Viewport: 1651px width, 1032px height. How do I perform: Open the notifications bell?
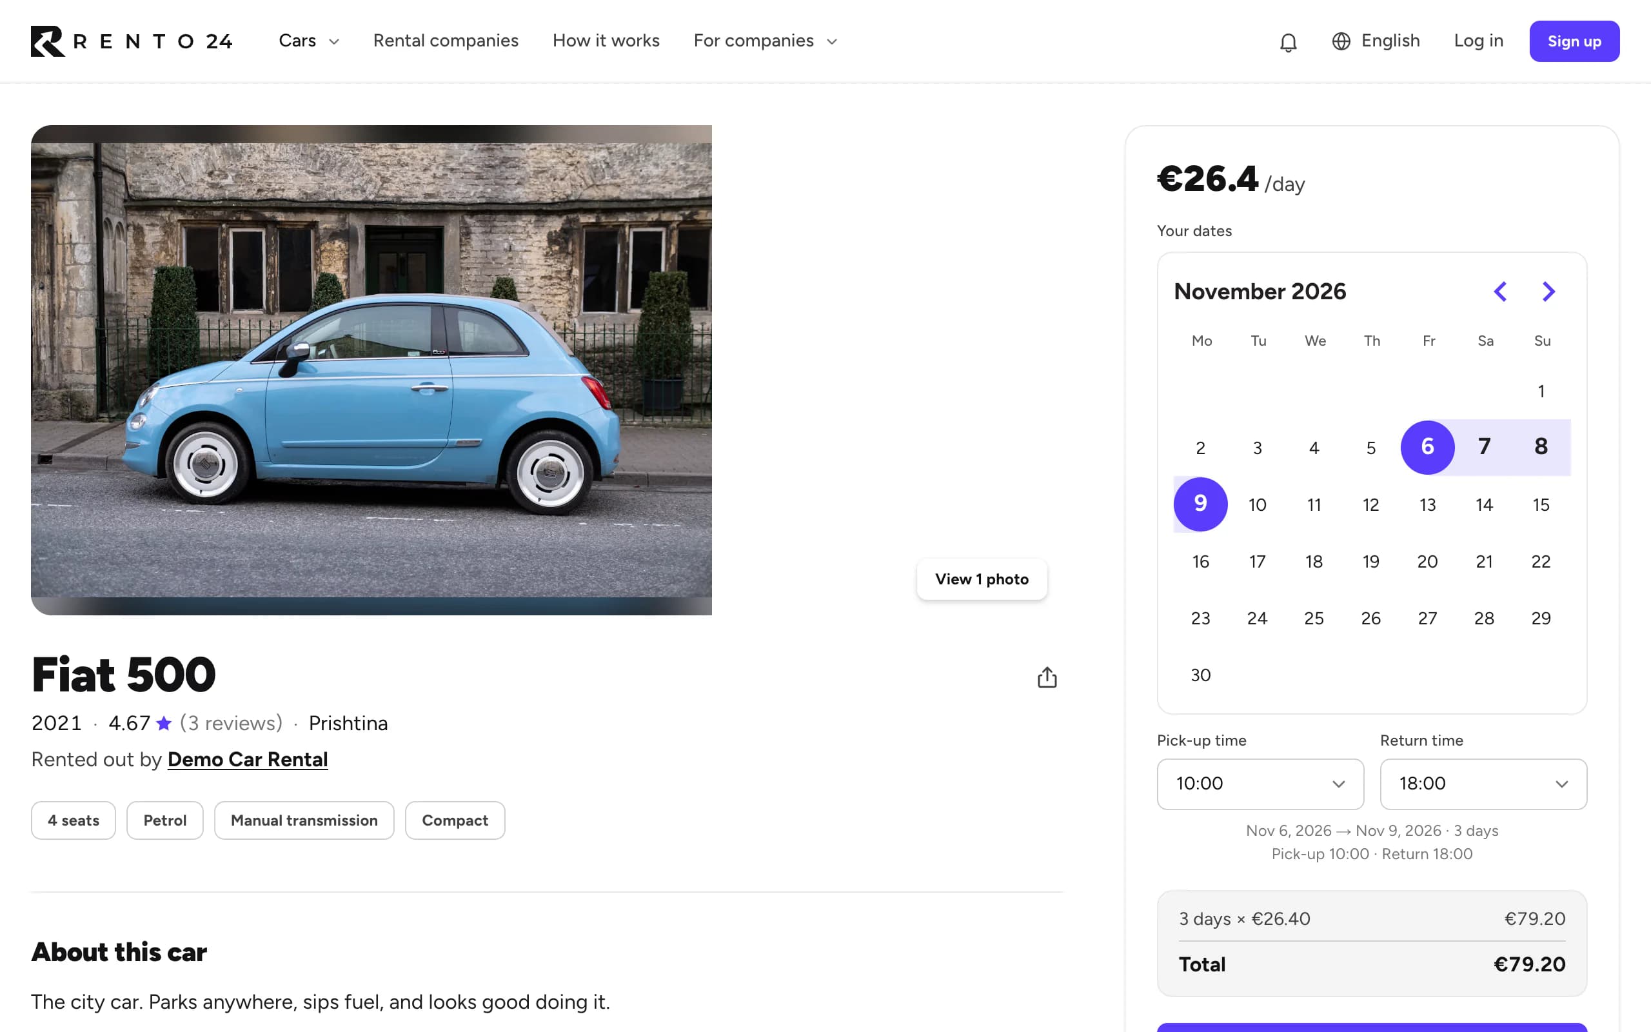click(x=1288, y=42)
